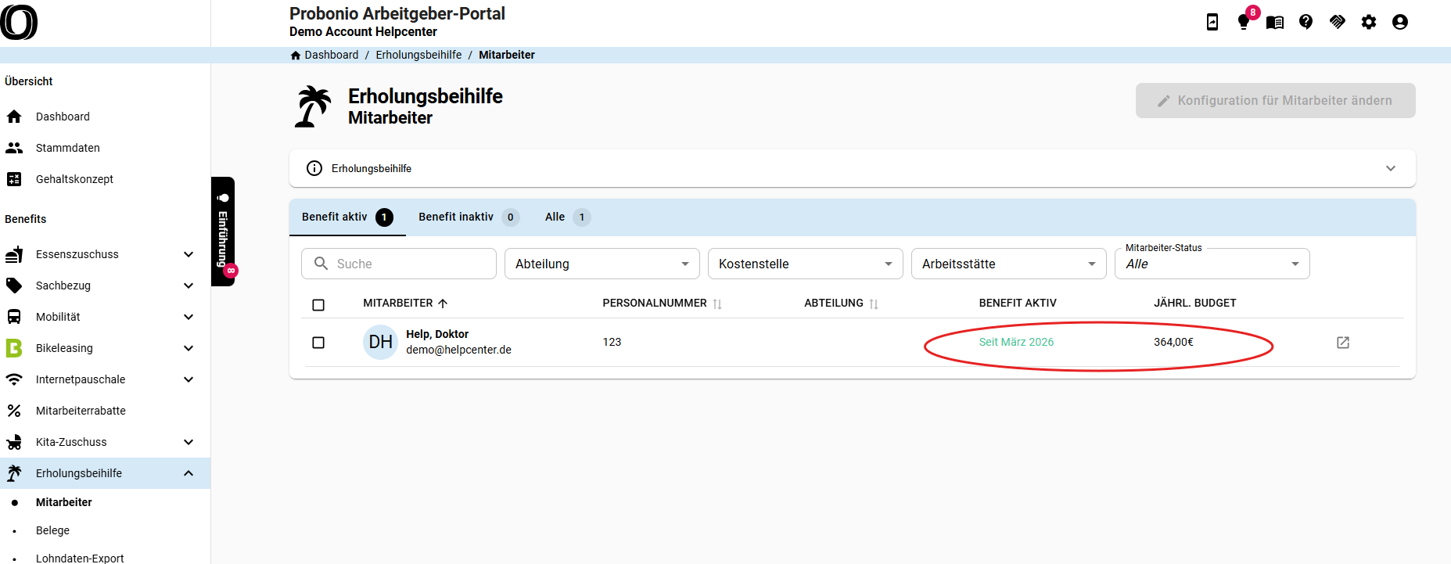Click the Probonio logo in top-left corner
The image size is (1451, 564).
(19, 22)
